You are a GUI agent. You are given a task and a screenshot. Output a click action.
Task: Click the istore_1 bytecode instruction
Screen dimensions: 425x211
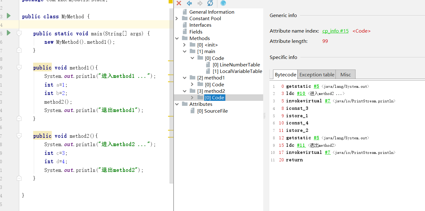click(297, 116)
